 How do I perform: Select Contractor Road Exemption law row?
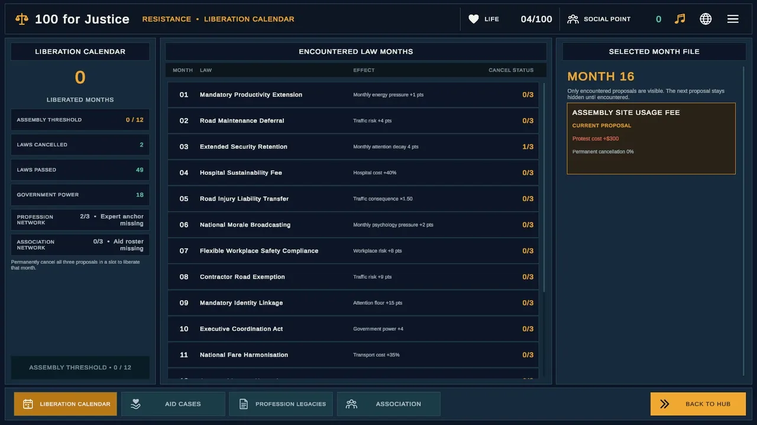point(353,276)
